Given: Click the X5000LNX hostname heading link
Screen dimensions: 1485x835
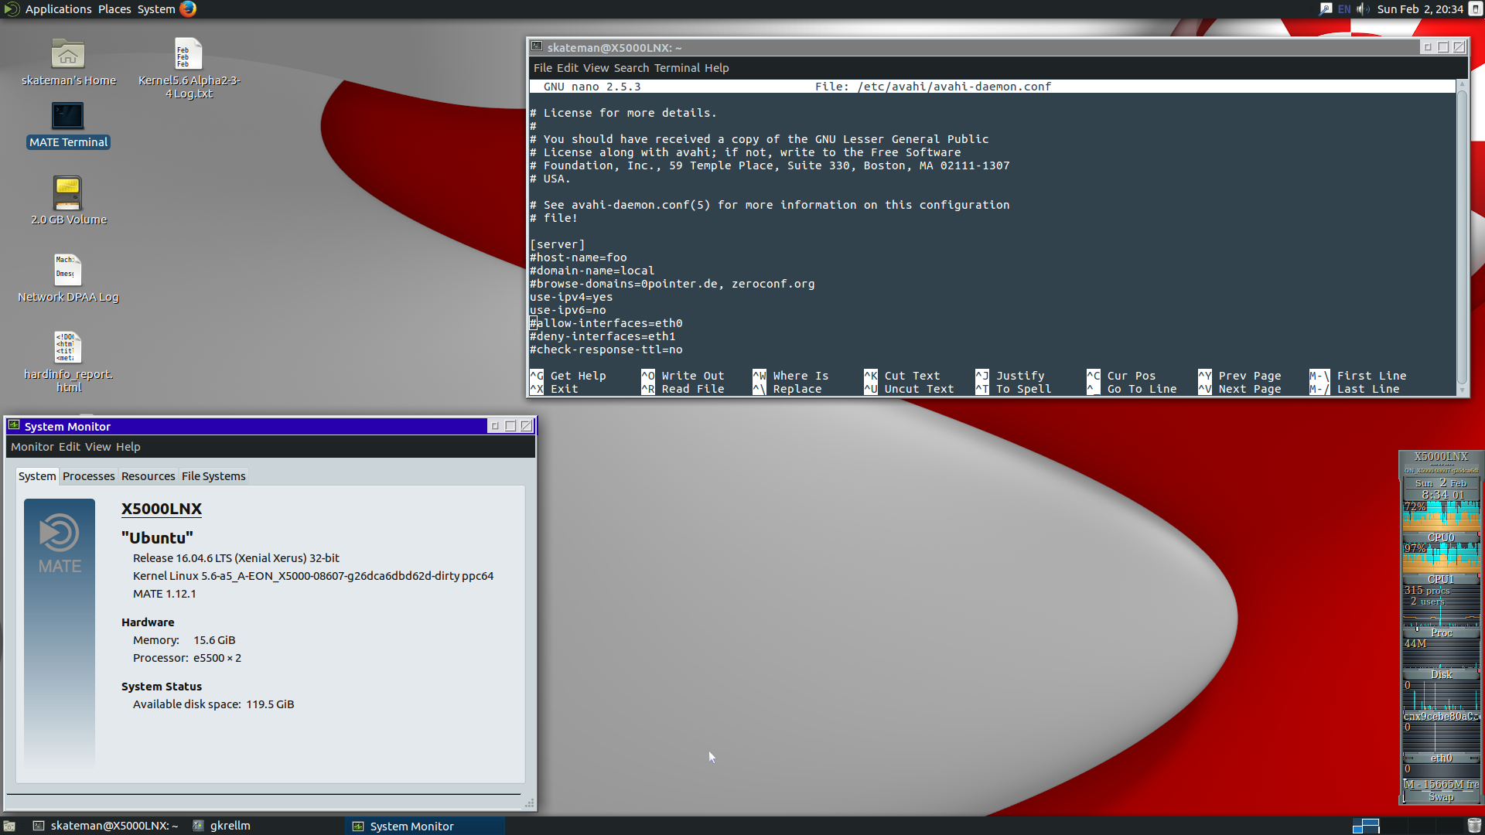Looking at the screenshot, I should coord(162,509).
